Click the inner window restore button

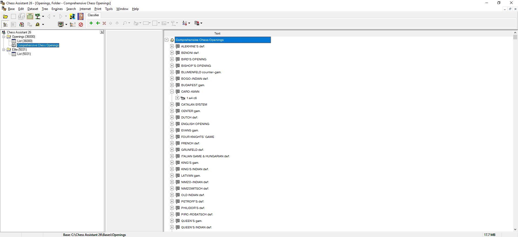tap(510, 9)
